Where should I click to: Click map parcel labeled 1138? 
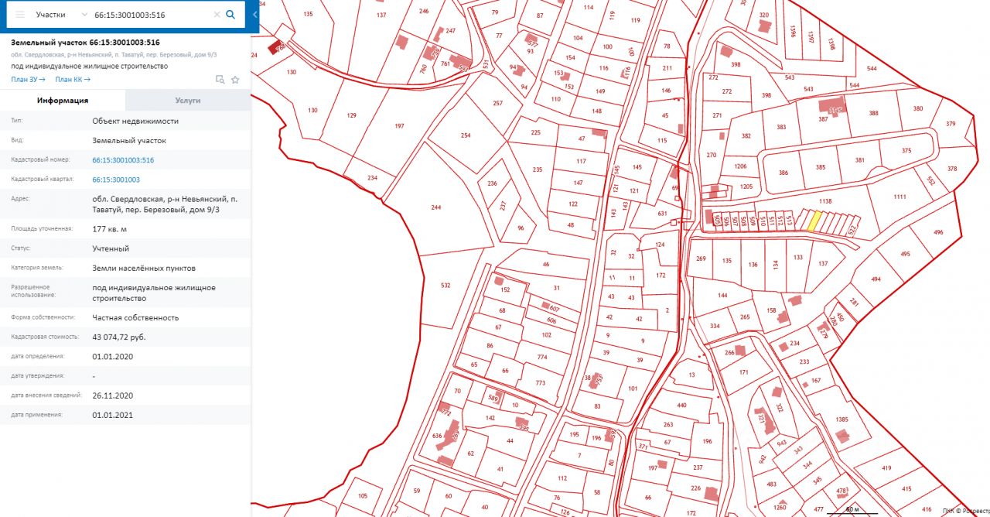(x=825, y=201)
